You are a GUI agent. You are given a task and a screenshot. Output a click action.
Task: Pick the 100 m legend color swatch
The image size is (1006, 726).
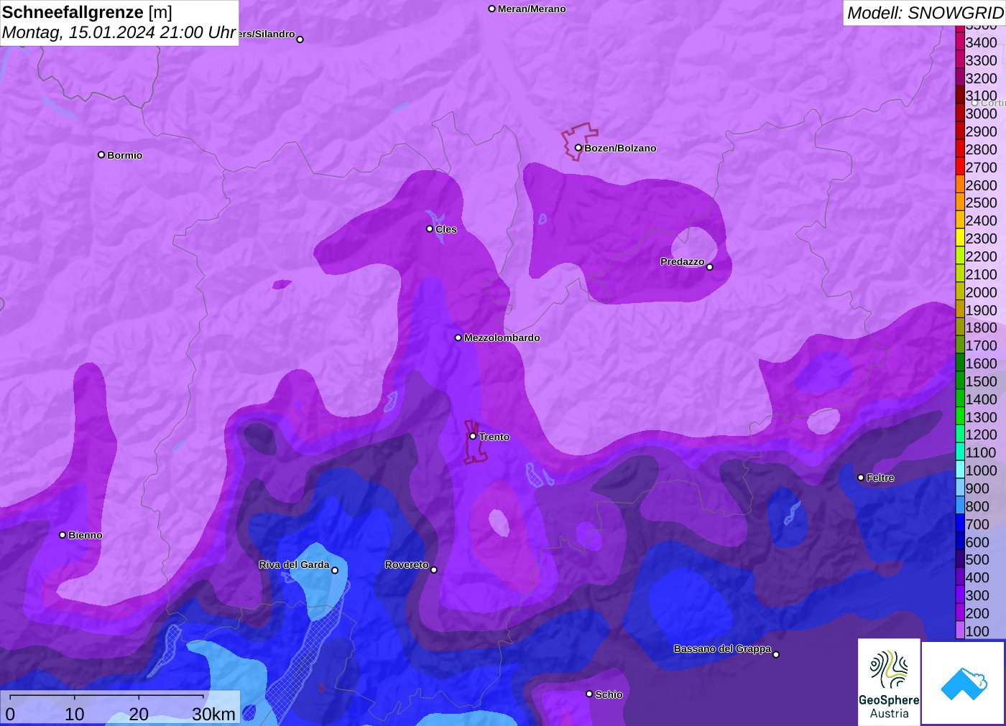tap(960, 630)
